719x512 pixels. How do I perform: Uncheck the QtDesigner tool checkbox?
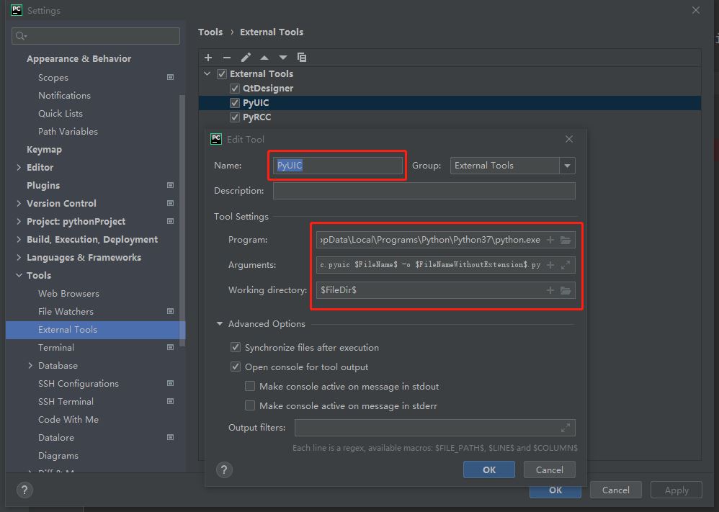click(x=235, y=89)
